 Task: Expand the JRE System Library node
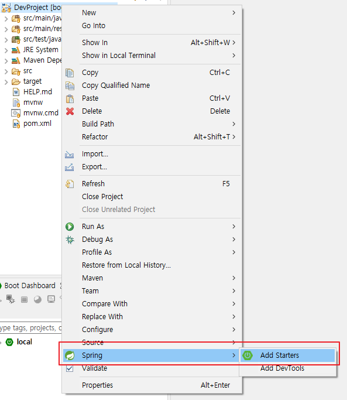tap(6, 50)
